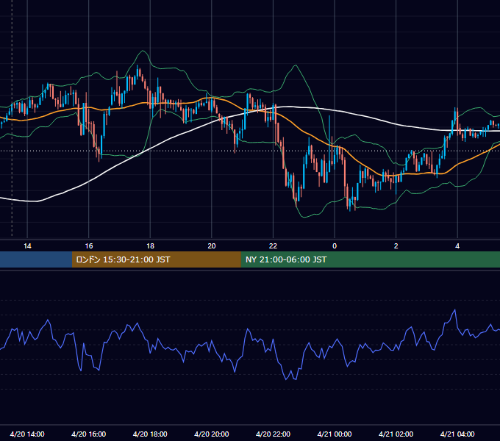Click the 16 hour axis label

click(x=89, y=246)
